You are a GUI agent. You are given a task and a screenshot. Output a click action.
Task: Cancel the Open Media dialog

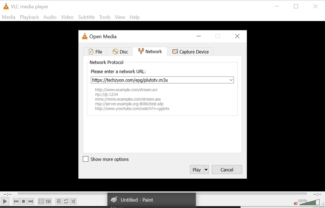point(227,169)
